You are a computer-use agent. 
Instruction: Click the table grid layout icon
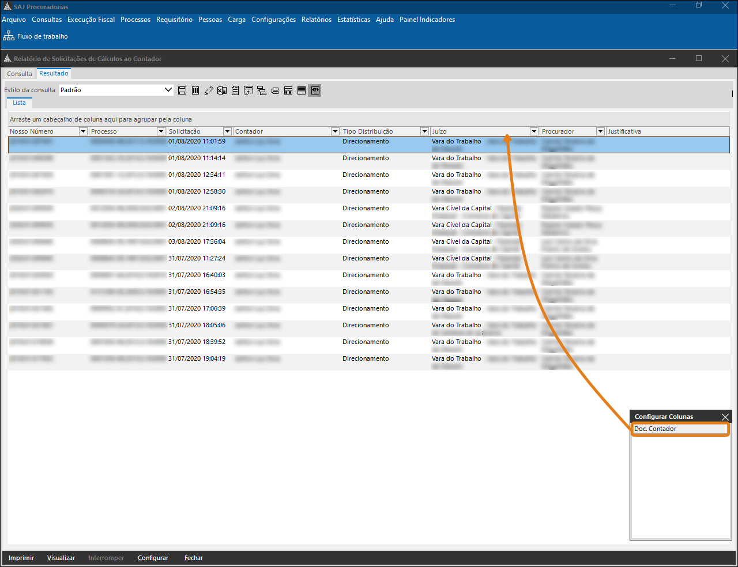point(288,90)
